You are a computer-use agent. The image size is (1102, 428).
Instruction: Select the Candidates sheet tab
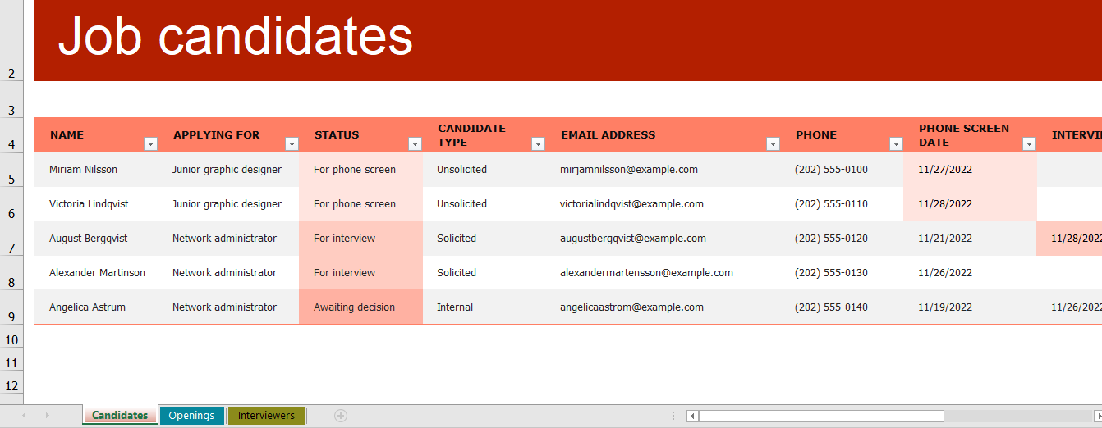coord(120,416)
